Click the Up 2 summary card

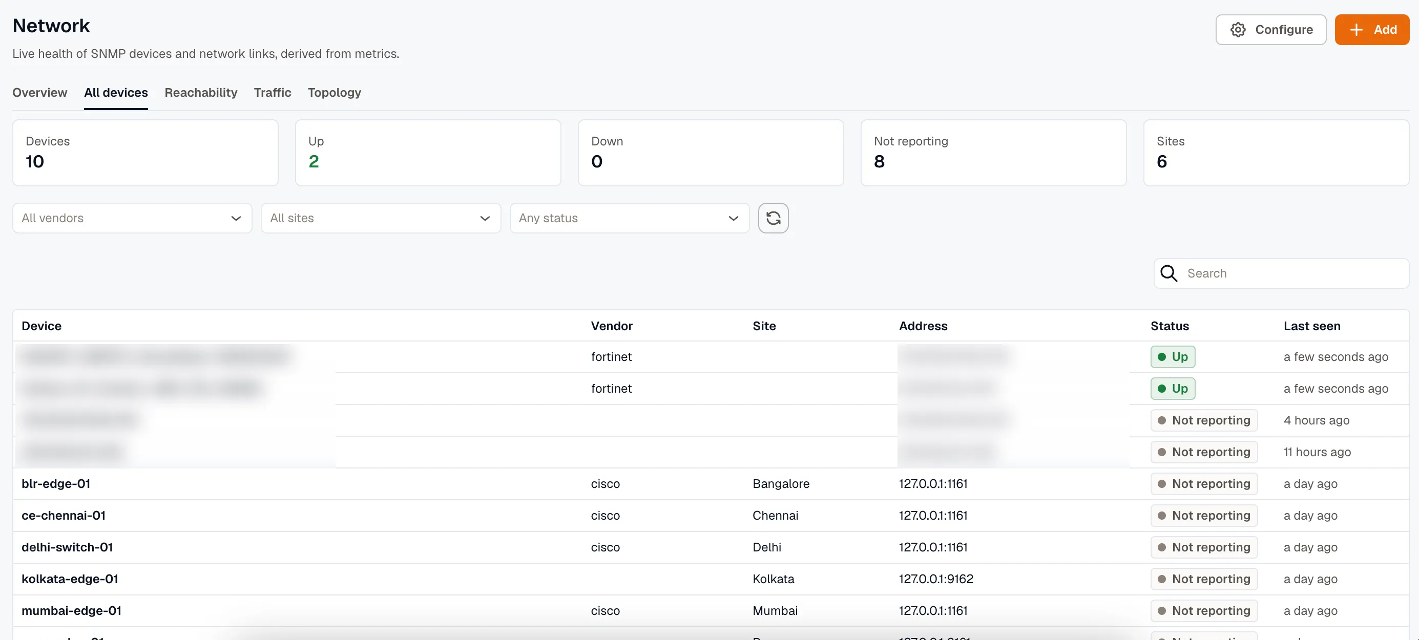428,153
